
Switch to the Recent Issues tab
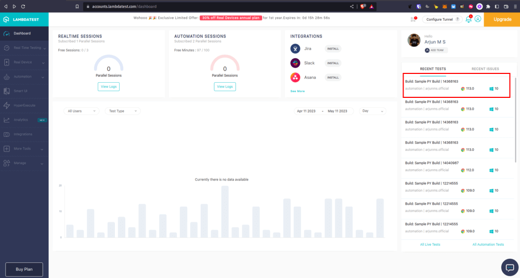pos(485,69)
